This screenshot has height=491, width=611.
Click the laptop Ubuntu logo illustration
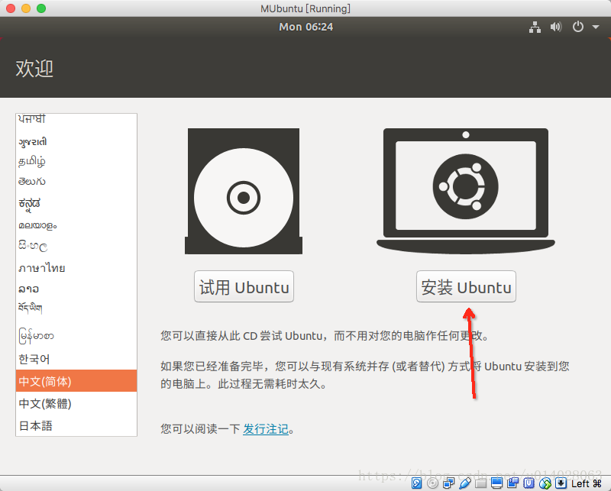tap(466, 191)
